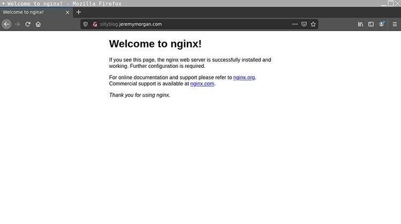The height and width of the screenshot is (224, 401).
Task: Toggle the sidebar view
Action: tap(371, 24)
